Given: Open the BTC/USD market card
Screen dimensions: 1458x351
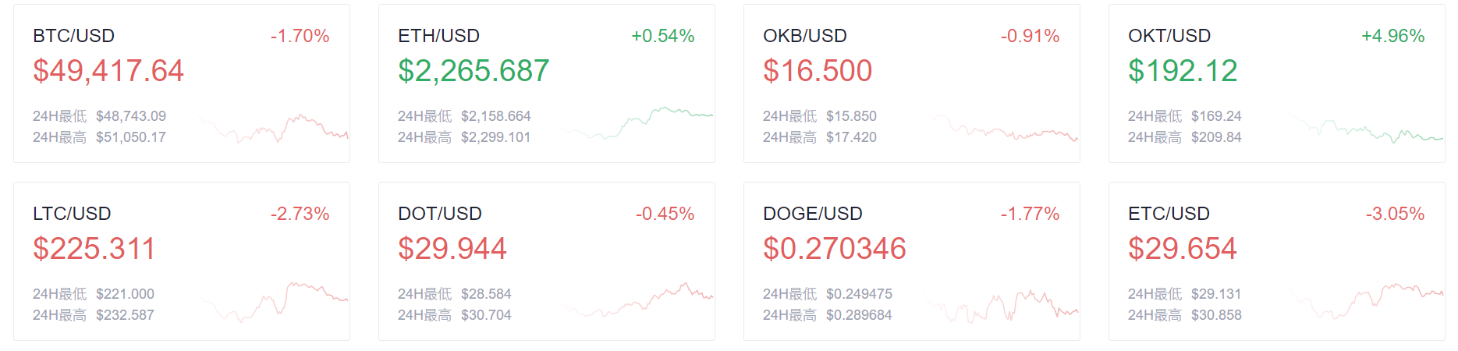Looking at the screenshot, I should [x=182, y=83].
